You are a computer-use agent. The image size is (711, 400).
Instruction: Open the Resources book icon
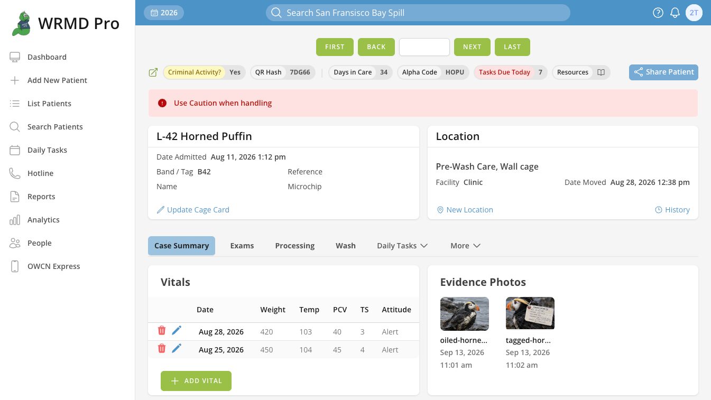click(x=601, y=72)
